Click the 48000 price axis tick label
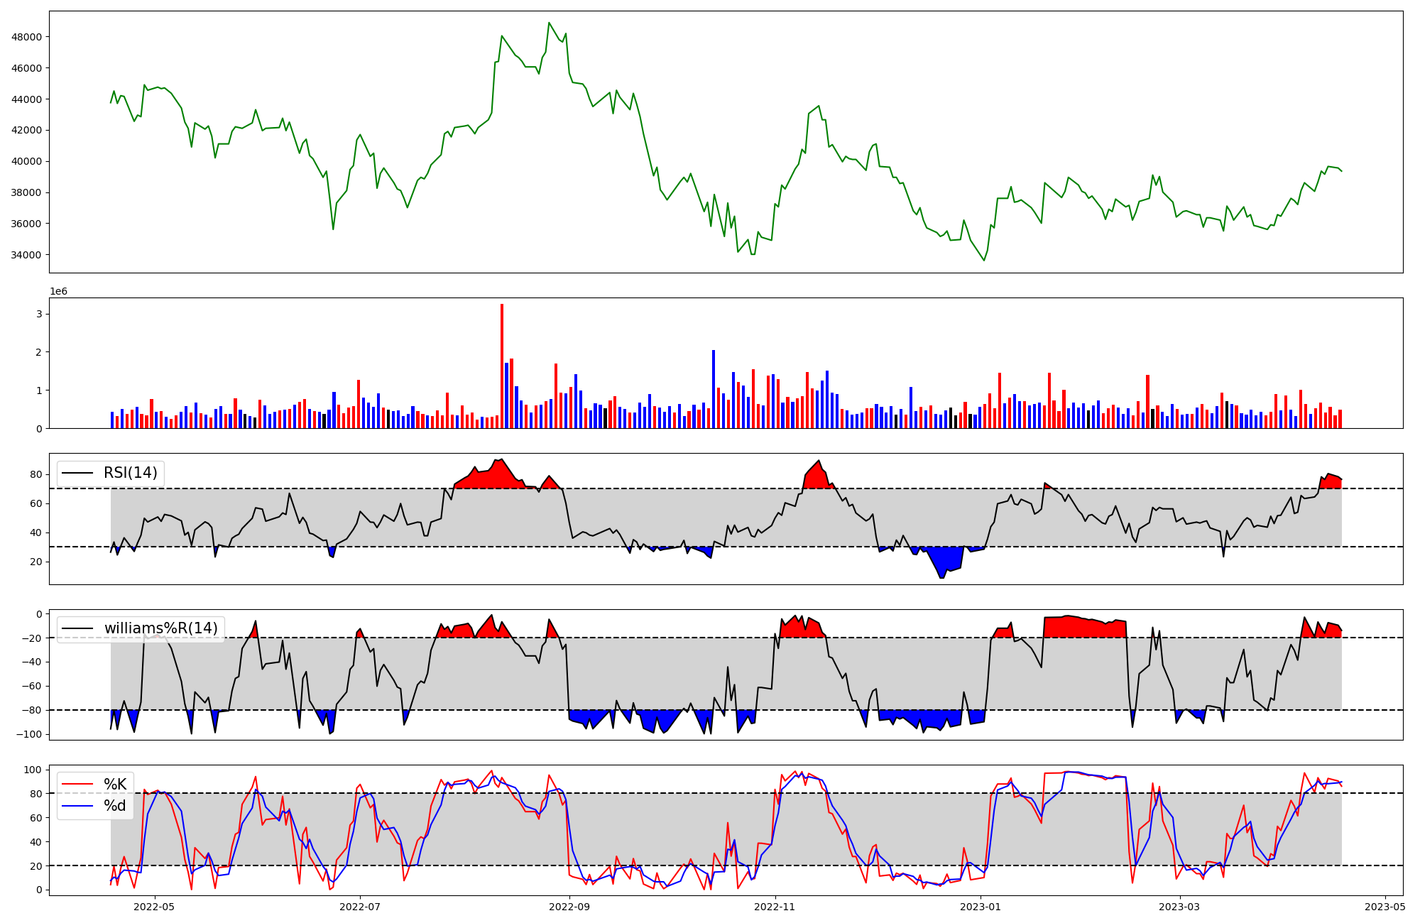The width and height of the screenshot is (1420, 923). (x=26, y=37)
